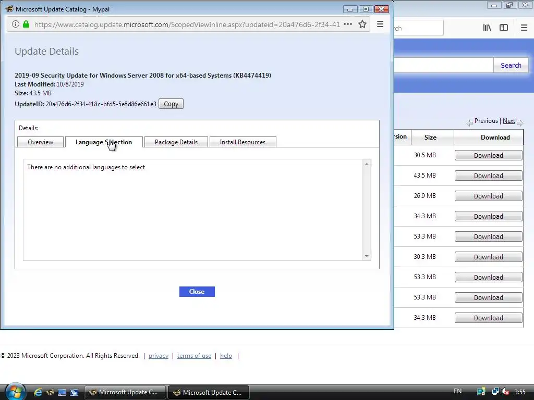Click the tray icon left of network icon
This screenshot has height=400, width=534.
481,392
